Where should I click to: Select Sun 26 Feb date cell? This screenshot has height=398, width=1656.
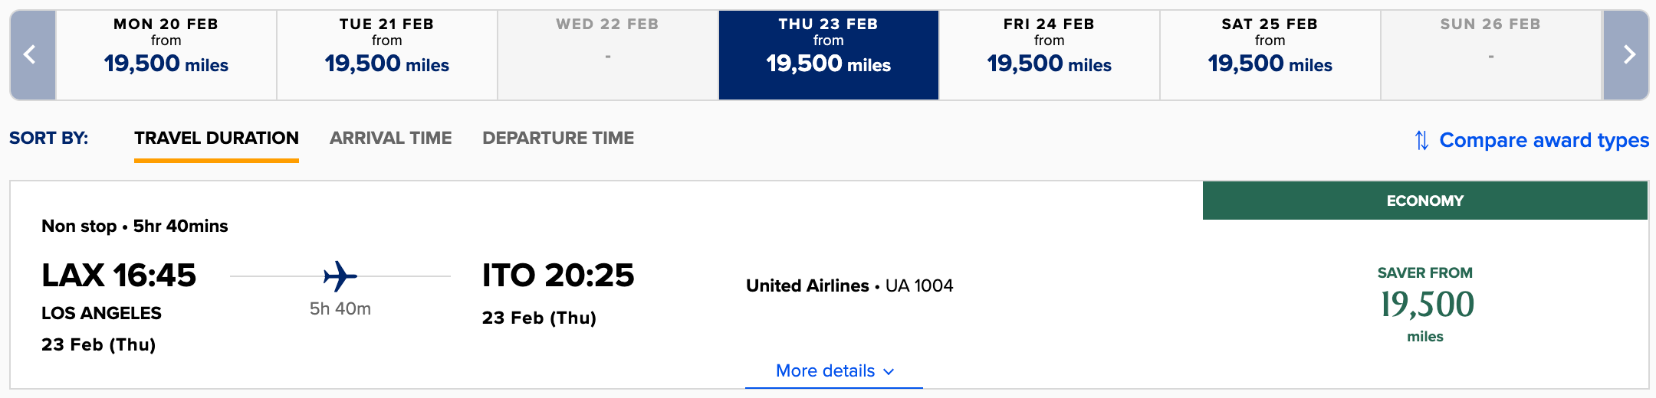1491,55
